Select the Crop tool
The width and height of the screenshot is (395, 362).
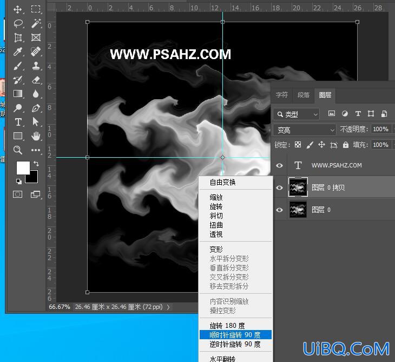[18, 38]
